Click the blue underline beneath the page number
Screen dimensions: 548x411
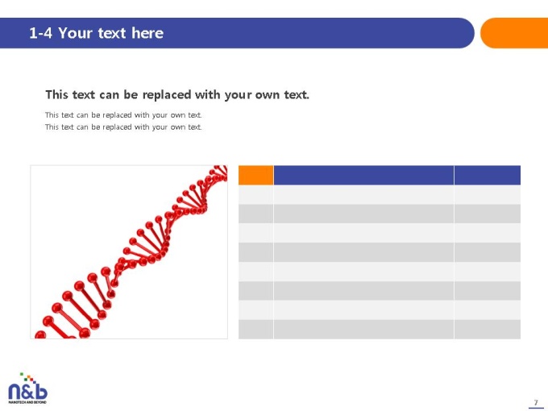pyautogui.click(x=536, y=408)
